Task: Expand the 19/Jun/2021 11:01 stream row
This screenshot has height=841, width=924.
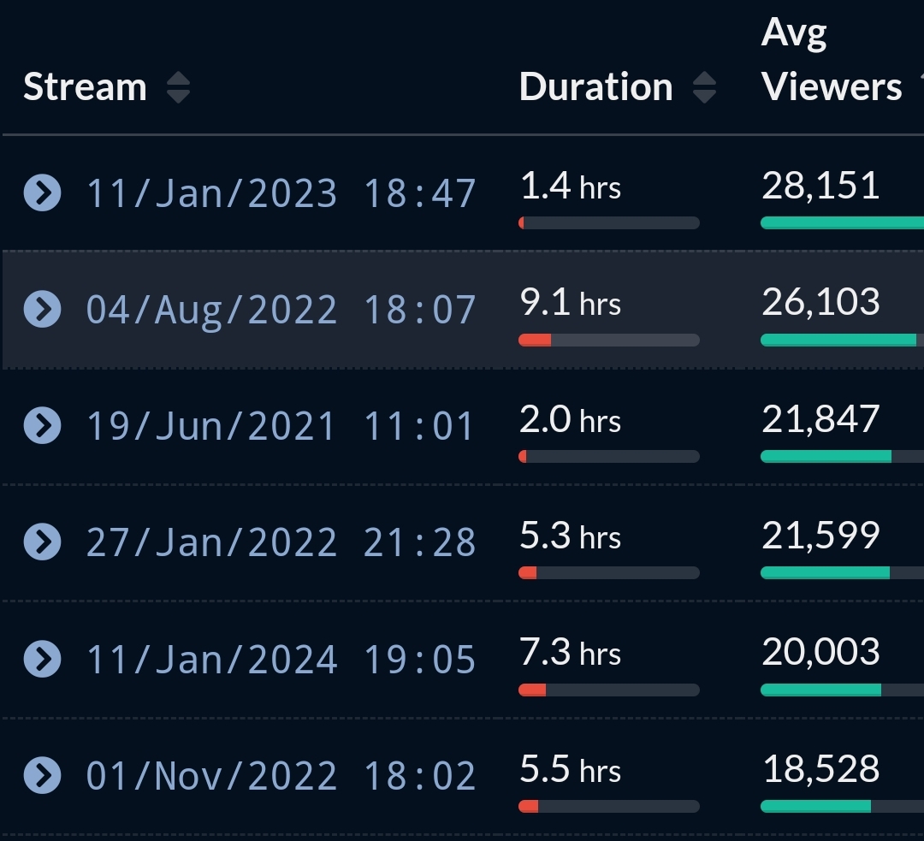Action: pos(42,425)
